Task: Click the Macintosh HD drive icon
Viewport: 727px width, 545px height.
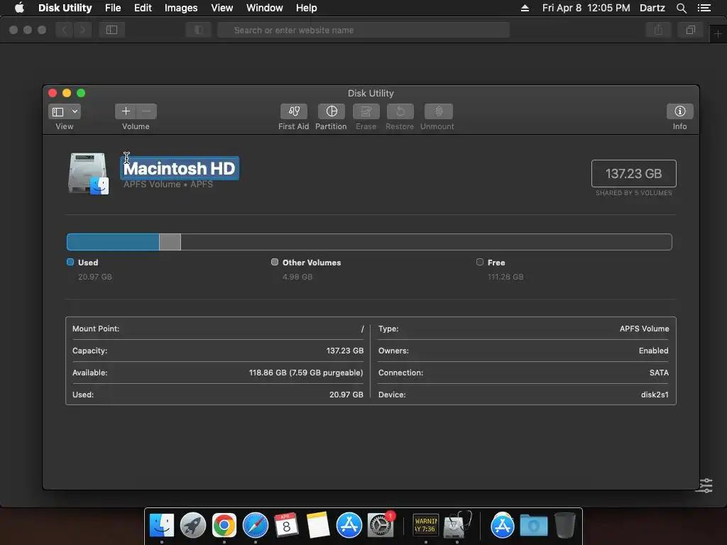Action: point(88,173)
